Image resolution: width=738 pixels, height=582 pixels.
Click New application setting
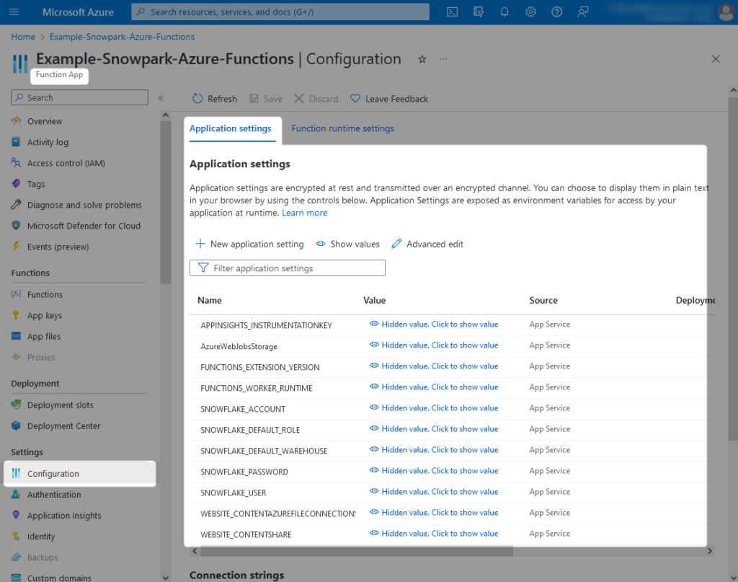pyautogui.click(x=249, y=244)
